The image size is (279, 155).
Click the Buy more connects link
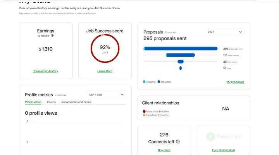pos(164,150)
